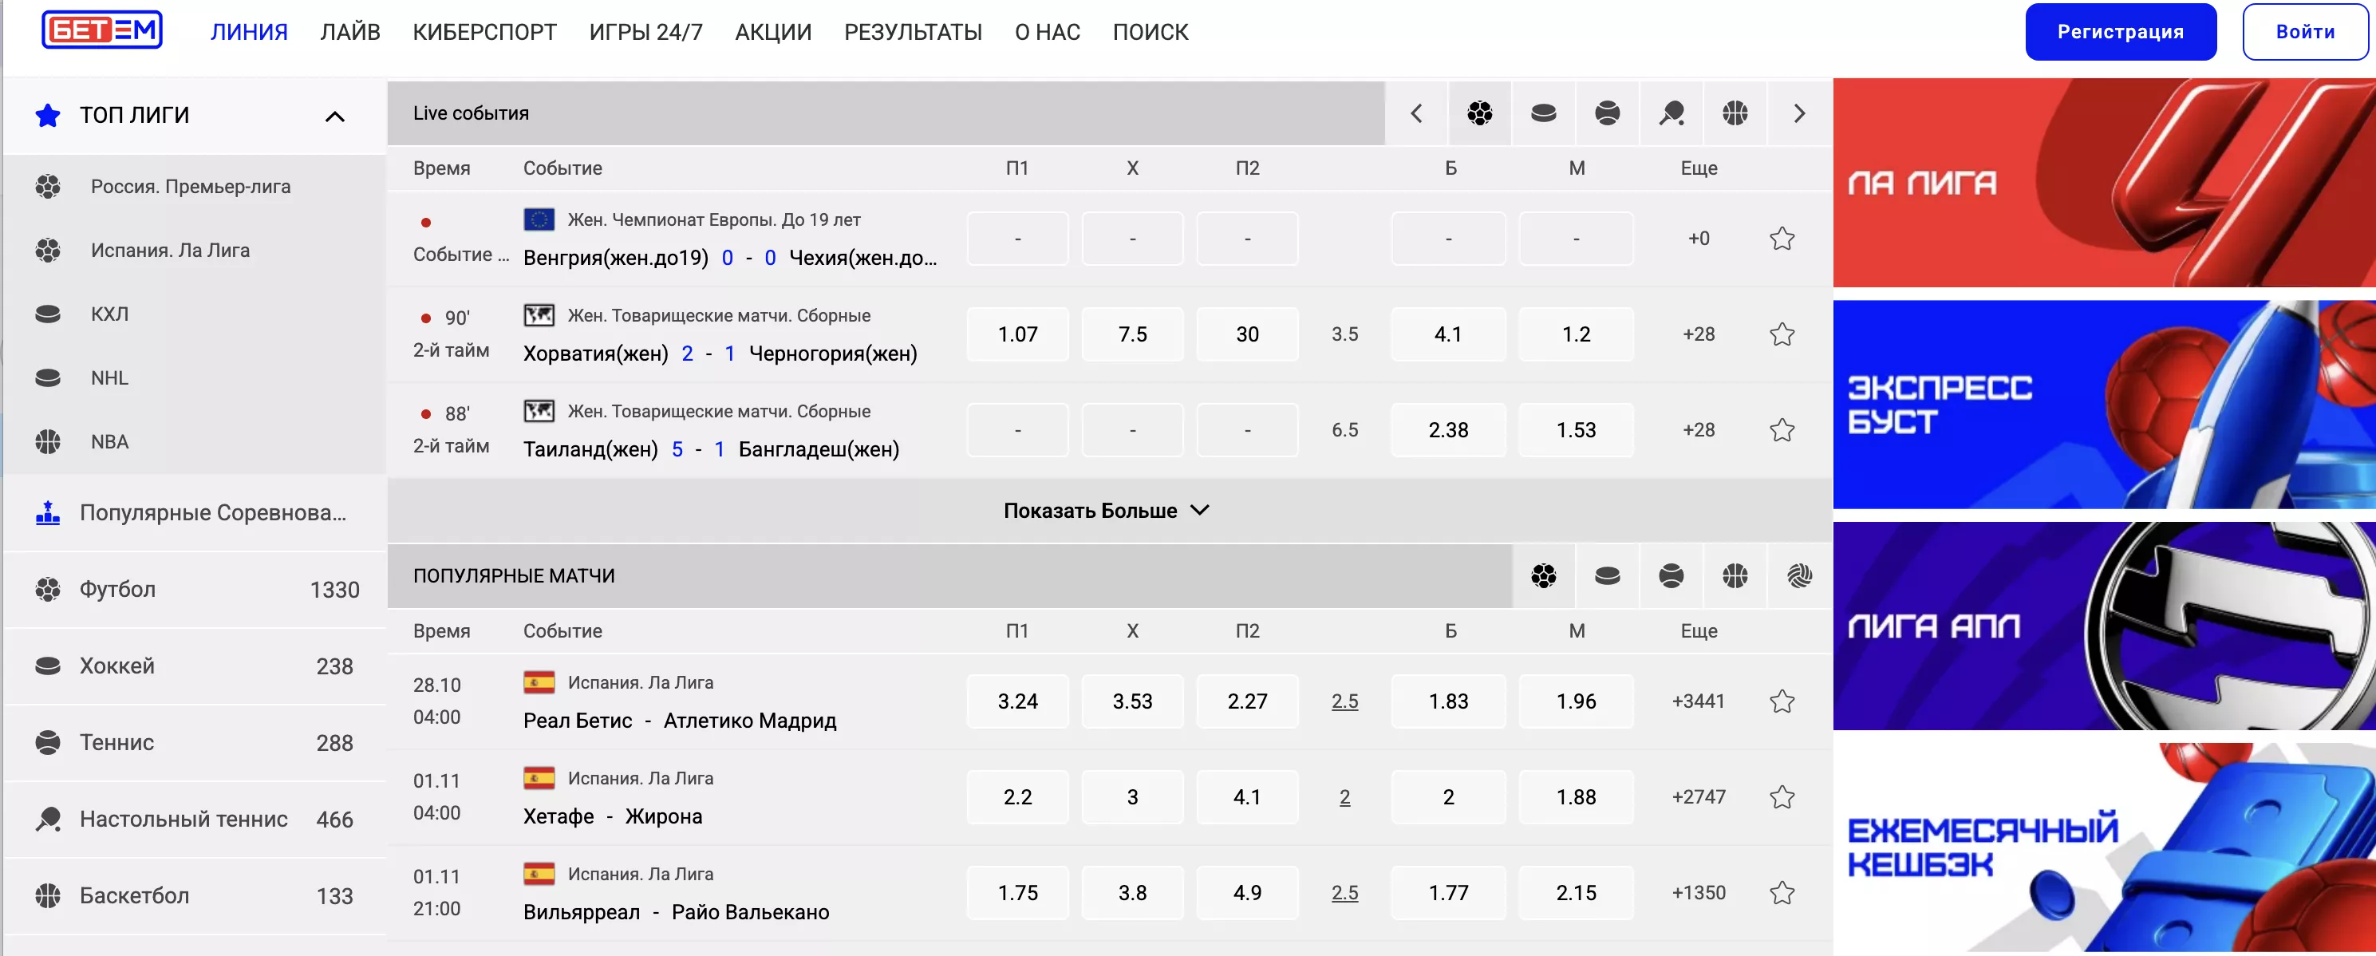2376x956 pixels.
Task: Select the football filter in Live события
Action: [x=1479, y=113]
